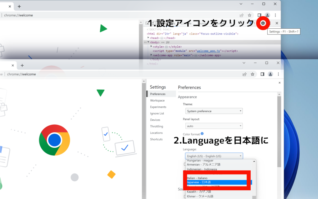Open the Shortcuts settings tab

click(x=156, y=139)
